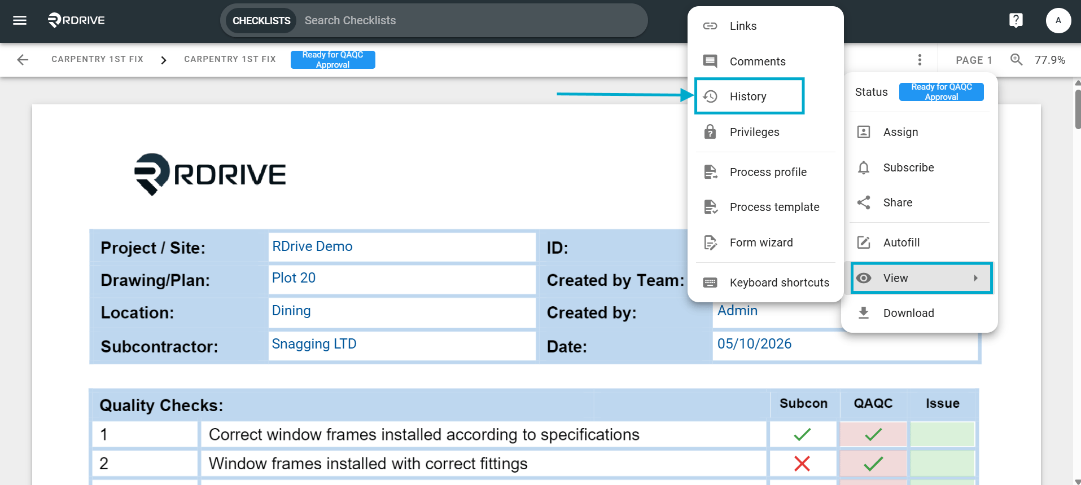
Task: Click the Keyboard shortcuts option
Action: [765, 283]
